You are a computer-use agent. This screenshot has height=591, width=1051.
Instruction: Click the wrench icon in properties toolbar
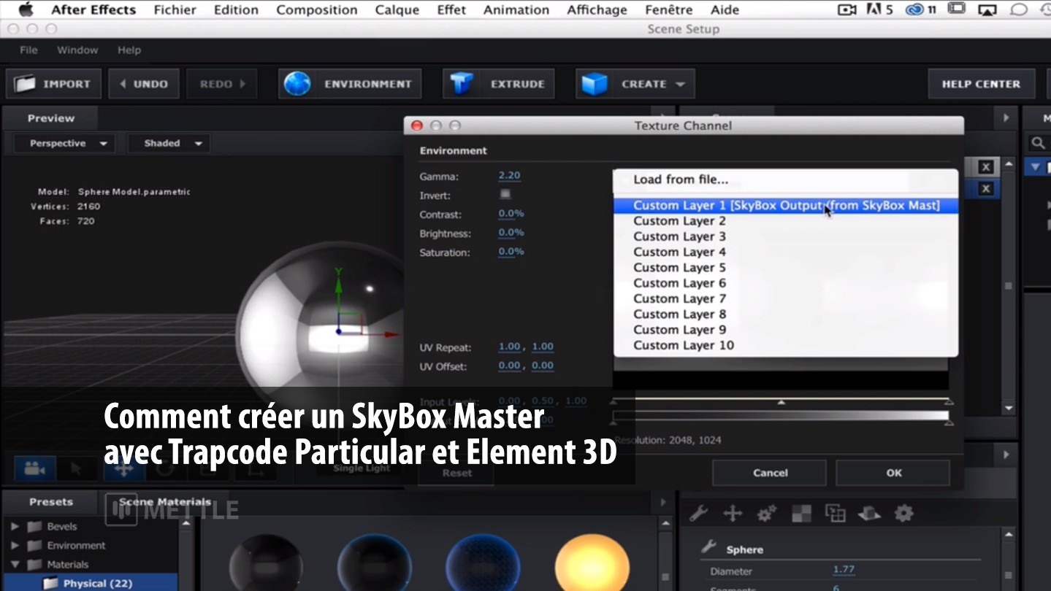tap(698, 514)
